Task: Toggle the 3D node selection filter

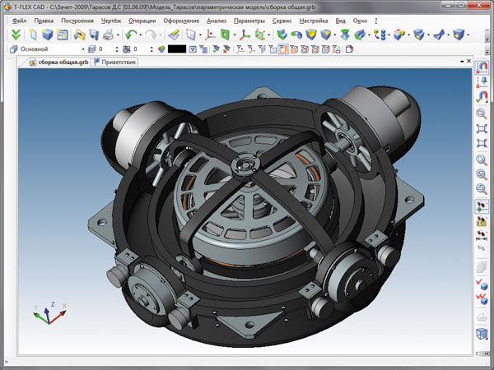Action: 240,49
